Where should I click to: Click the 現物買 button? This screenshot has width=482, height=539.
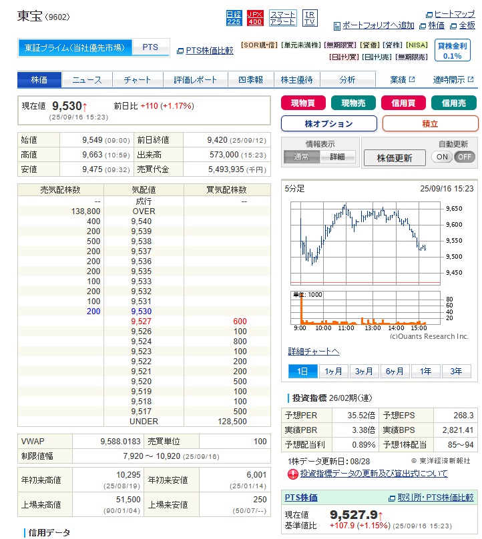[303, 103]
